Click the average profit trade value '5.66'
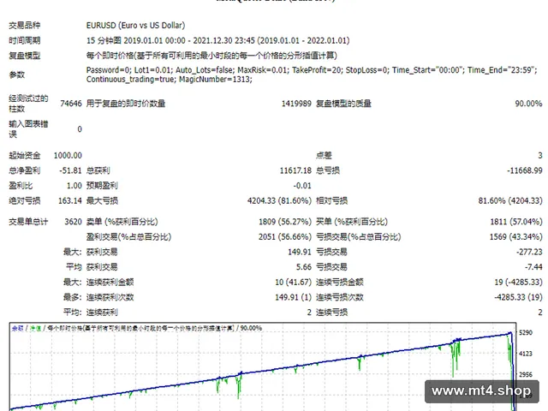The image size is (548, 411). point(304,267)
